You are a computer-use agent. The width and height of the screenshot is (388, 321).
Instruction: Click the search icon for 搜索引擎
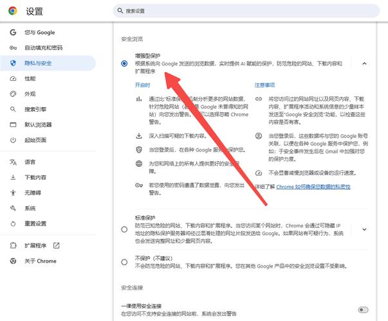tap(13, 109)
